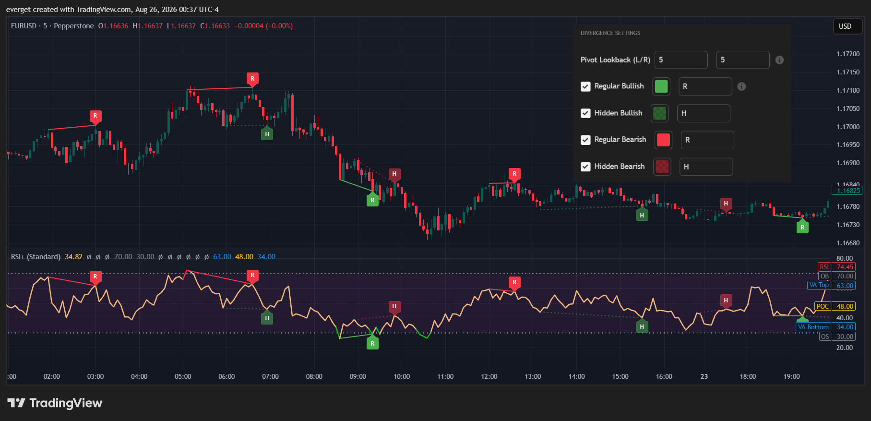871x421 pixels.
Task: Click the 12:00 time axis label
Action: click(489, 376)
